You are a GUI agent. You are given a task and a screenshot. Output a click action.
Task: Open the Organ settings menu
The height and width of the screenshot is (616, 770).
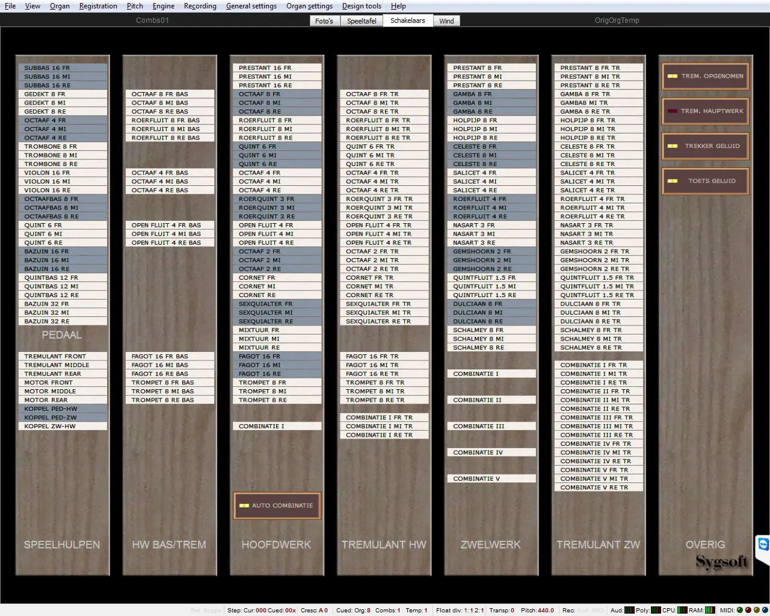(309, 6)
